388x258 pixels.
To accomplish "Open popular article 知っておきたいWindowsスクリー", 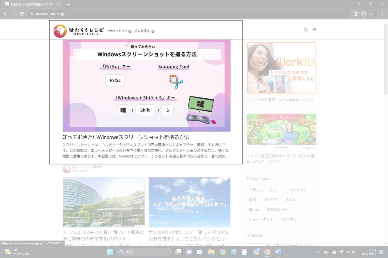I will click(291, 245).
